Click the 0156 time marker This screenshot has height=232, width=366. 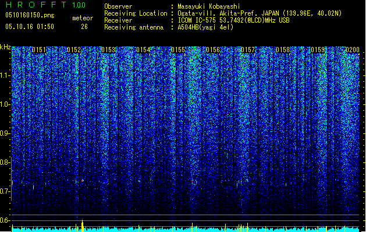click(213, 50)
